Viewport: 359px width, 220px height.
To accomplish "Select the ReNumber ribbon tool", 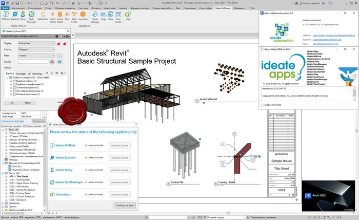I will click(43, 18).
